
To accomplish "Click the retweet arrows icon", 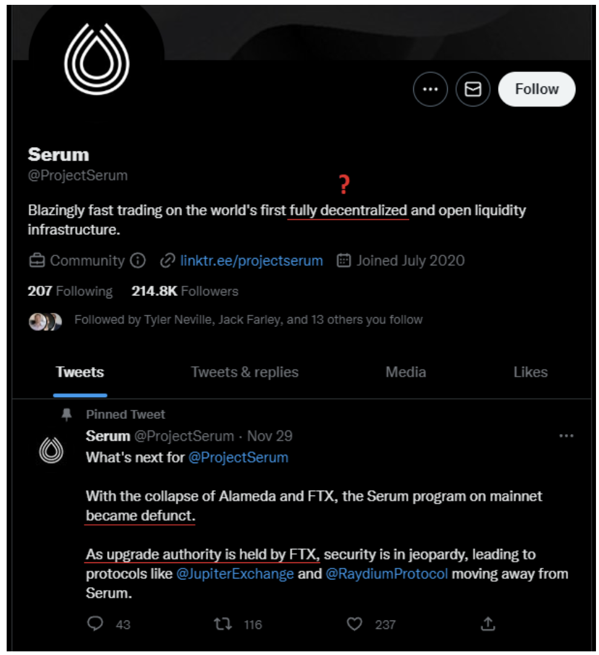I will click(x=223, y=624).
